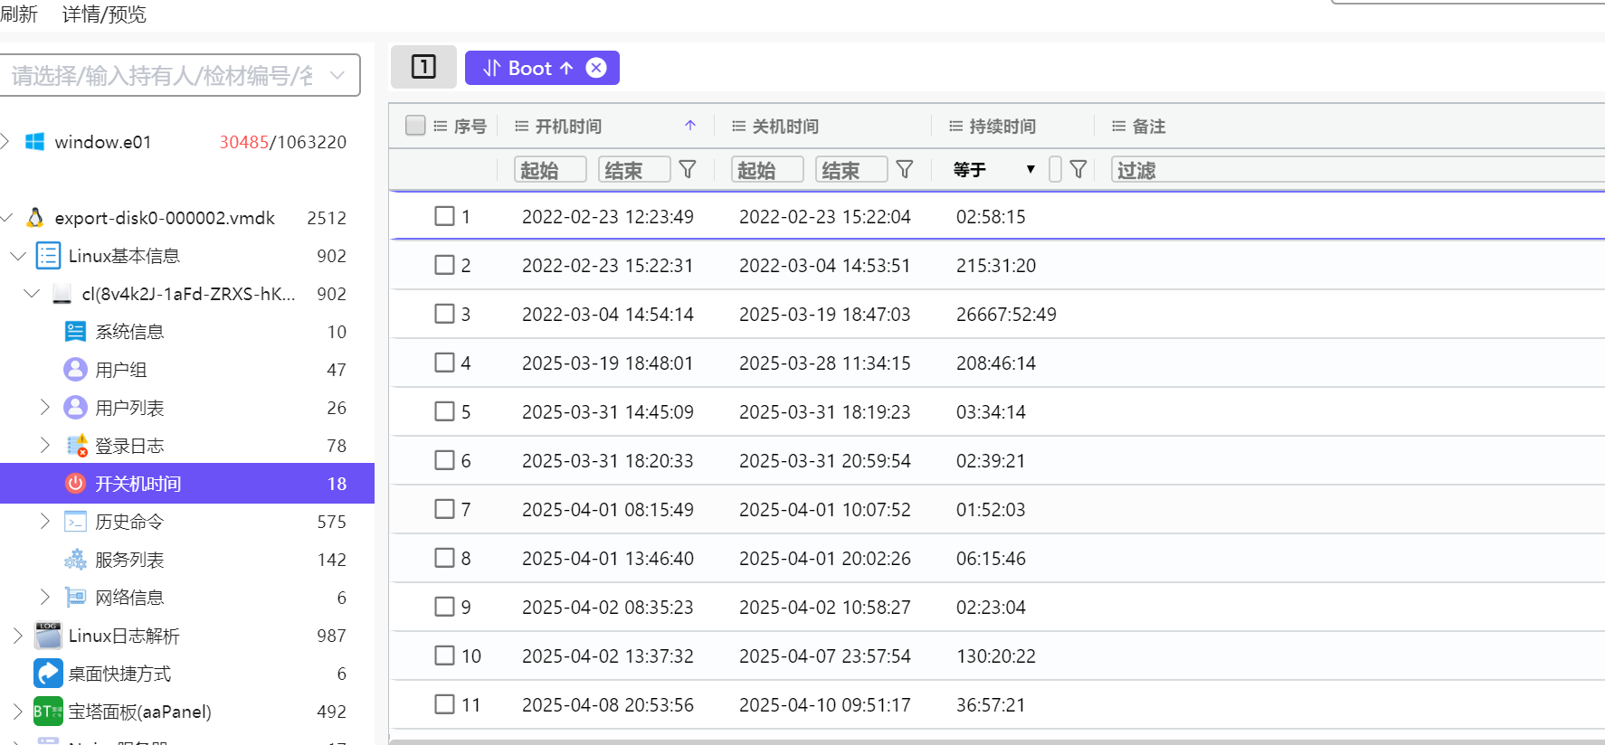Click the Linux penguin icon for export-disk0-000002.vmdk
Screen dimensions: 1605x745
click(x=35, y=218)
